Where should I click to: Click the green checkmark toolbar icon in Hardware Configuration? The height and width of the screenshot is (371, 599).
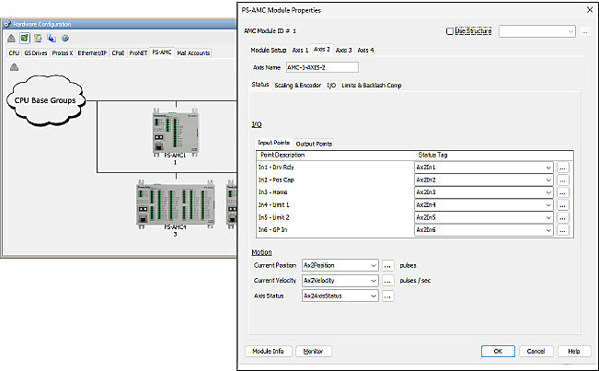25,38
